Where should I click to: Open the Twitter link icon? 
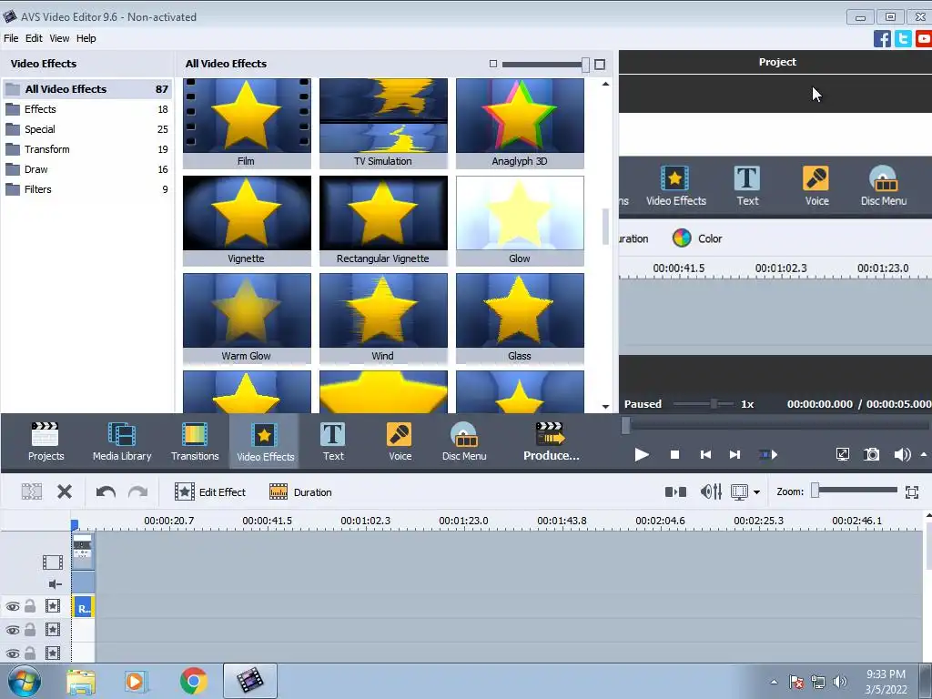pyautogui.click(x=903, y=38)
